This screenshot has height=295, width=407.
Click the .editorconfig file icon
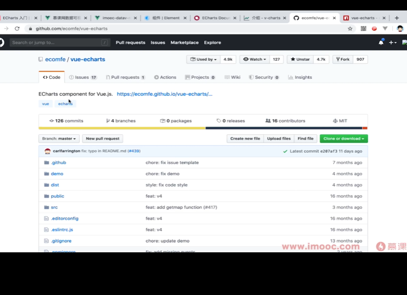coord(46,219)
